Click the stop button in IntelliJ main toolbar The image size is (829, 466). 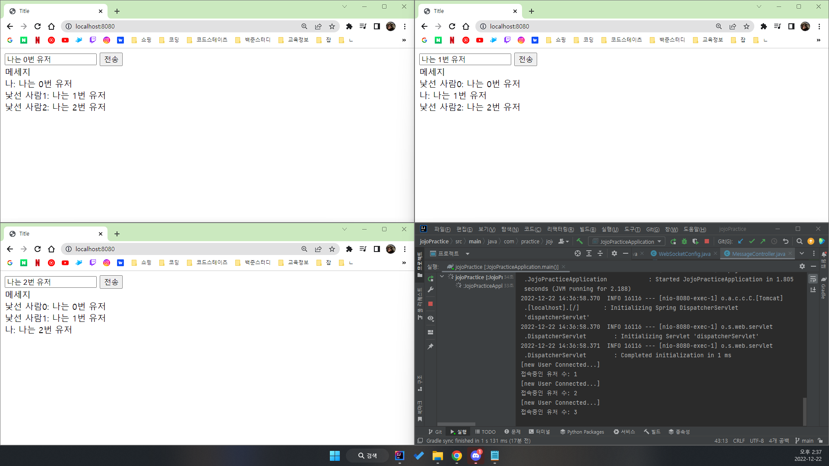click(x=707, y=242)
